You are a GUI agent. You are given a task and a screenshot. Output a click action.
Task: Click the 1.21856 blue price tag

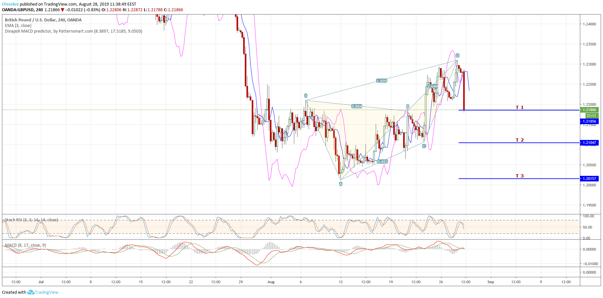click(589, 121)
